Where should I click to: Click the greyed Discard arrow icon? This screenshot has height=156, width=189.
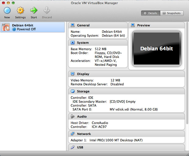47,10
